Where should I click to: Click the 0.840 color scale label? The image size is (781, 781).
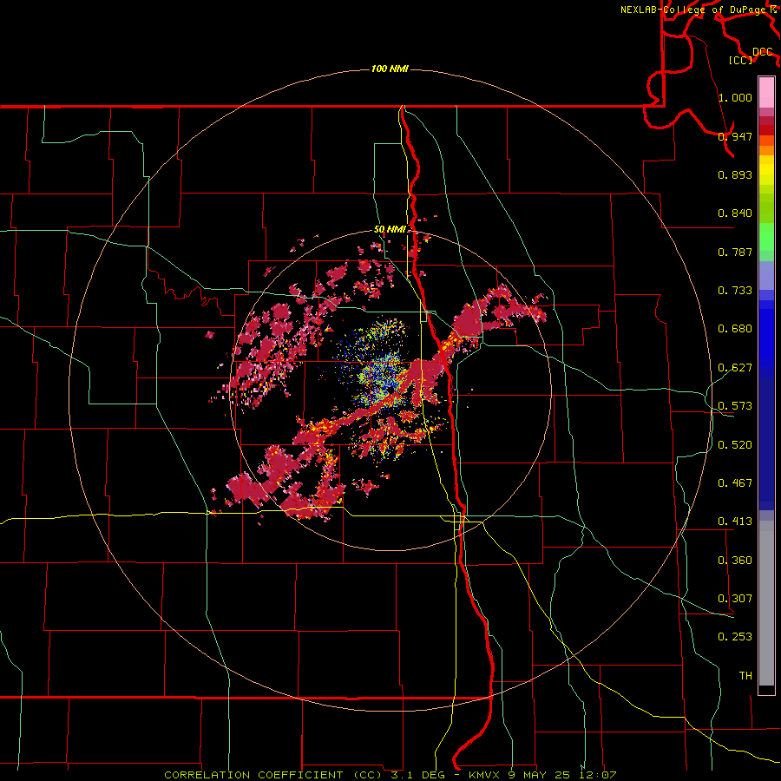(735, 213)
